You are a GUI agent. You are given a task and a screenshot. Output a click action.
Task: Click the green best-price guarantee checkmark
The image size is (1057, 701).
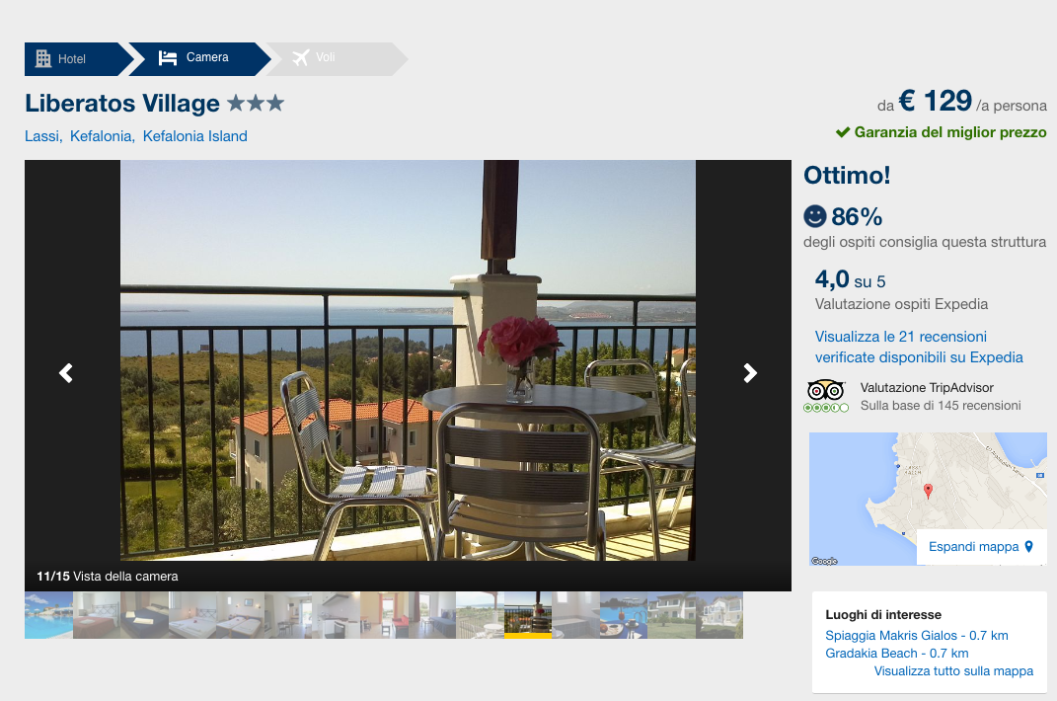[843, 132]
